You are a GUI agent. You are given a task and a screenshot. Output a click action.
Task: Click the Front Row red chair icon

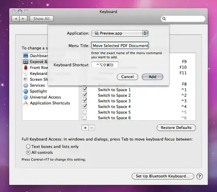click(x=26, y=68)
